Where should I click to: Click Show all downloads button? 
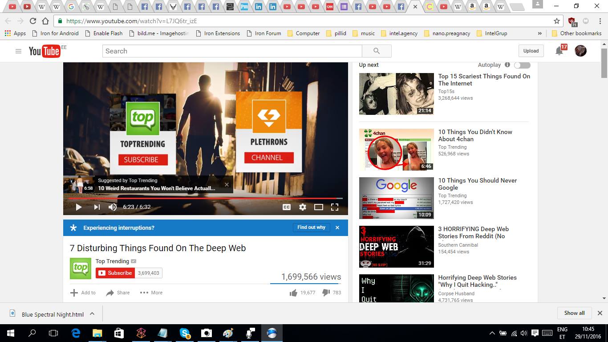click(x=574, y=313)
